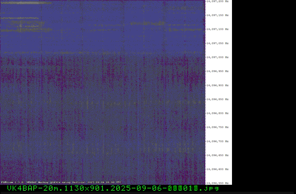Click the 14,096,950 Hz frequency label

point(218,71)
